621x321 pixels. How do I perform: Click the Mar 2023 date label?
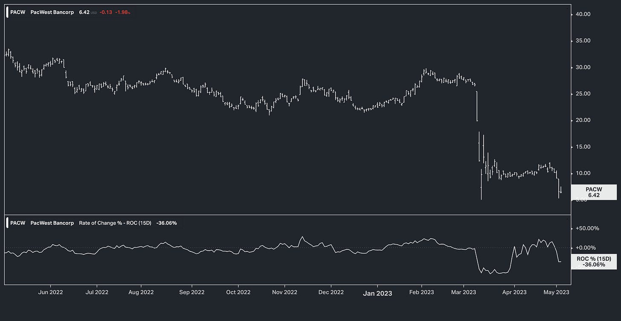point(464,292)
